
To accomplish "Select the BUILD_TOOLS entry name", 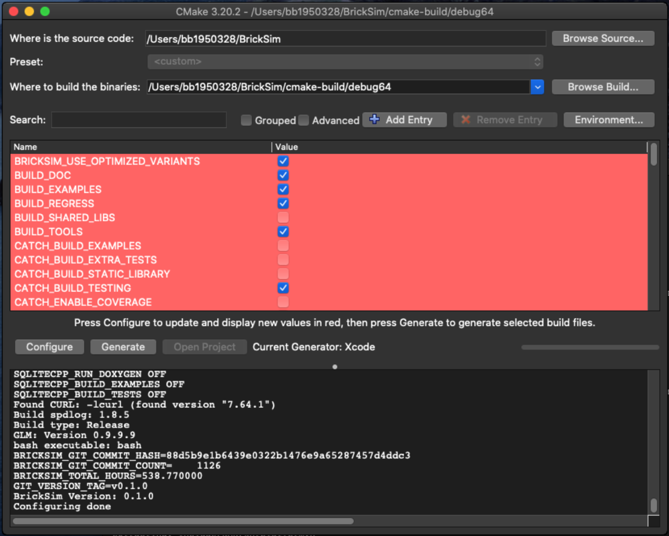I will pos(48,232).
